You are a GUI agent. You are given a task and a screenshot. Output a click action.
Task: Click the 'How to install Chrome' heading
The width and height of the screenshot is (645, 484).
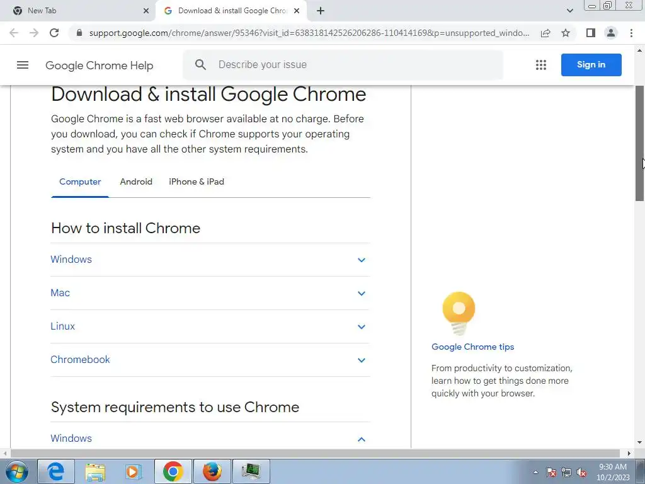tap(125, 228)
